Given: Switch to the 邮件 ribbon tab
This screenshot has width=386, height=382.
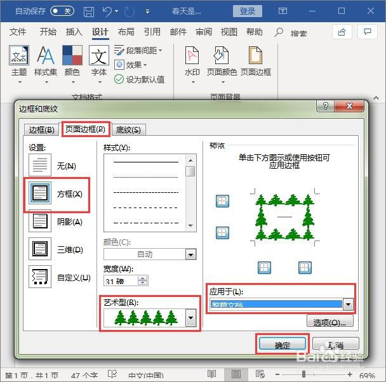Looking at the screenshot, I should point(178,32).
